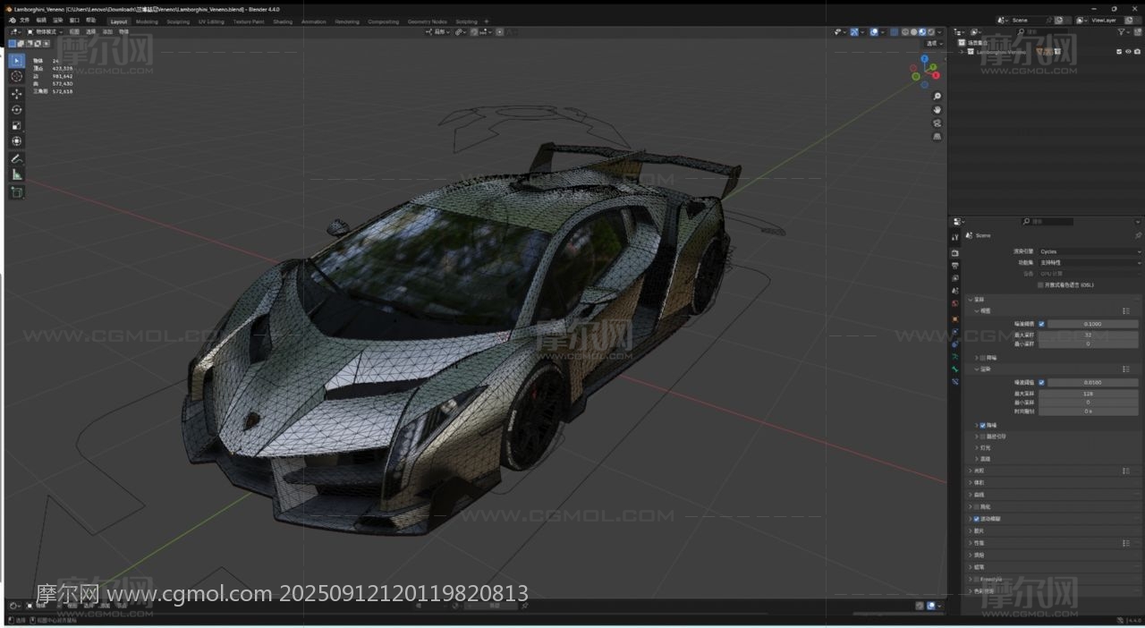Open the render engine Cycles dropdown
Viewport: 1145px width, 628px height.
(x=1090, y=251)
